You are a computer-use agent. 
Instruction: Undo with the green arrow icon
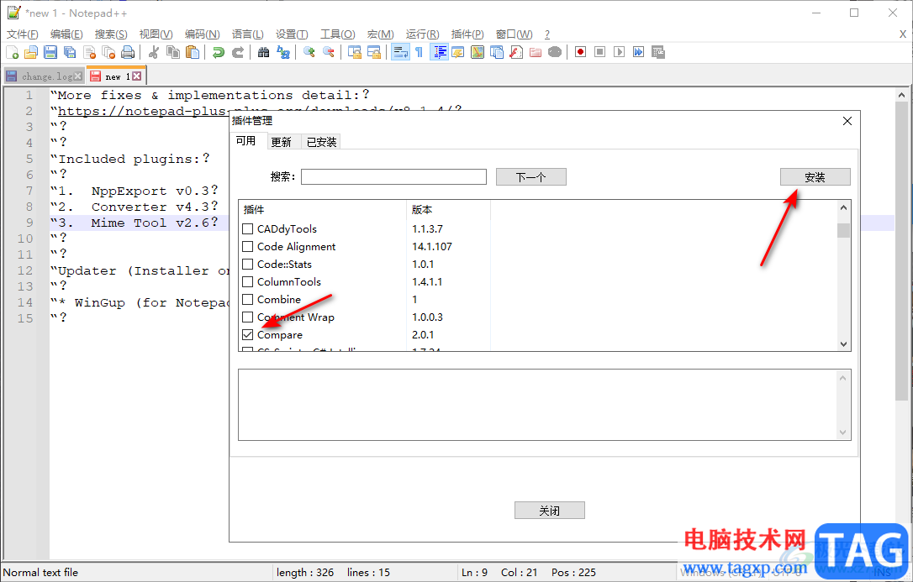[x=219, y=52]
